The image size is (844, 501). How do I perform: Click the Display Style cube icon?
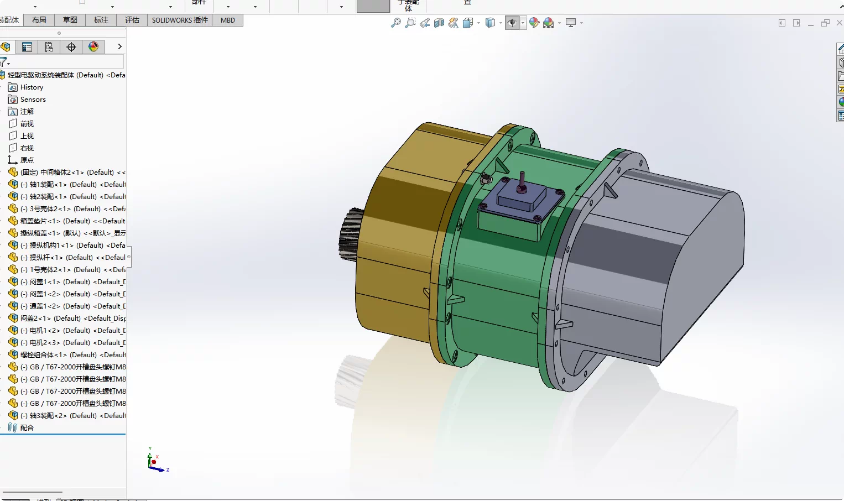pos(490,23)
